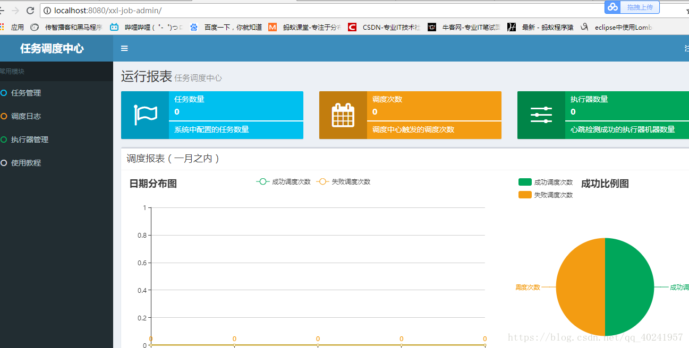
Task: Click the 成功比例图 chart title
Action: point(605,184)
